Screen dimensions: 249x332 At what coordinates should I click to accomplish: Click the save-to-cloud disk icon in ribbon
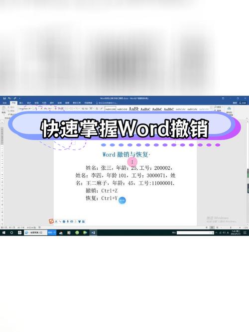point(229,109)
